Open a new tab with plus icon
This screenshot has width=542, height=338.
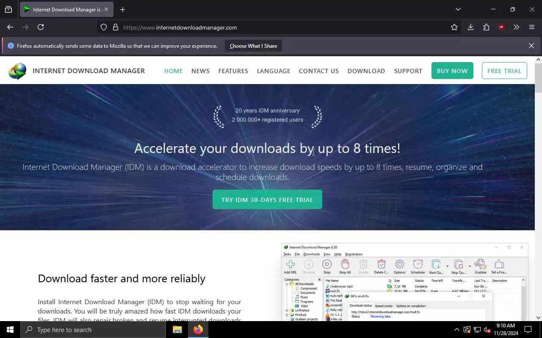click(123, 9)
